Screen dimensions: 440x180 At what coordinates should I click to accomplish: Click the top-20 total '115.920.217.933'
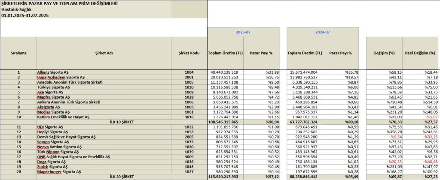coord(225,177)
